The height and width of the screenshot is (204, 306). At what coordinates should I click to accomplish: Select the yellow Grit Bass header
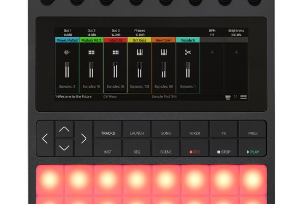[140, 40]
